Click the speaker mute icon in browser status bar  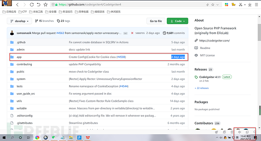[239, 132]
